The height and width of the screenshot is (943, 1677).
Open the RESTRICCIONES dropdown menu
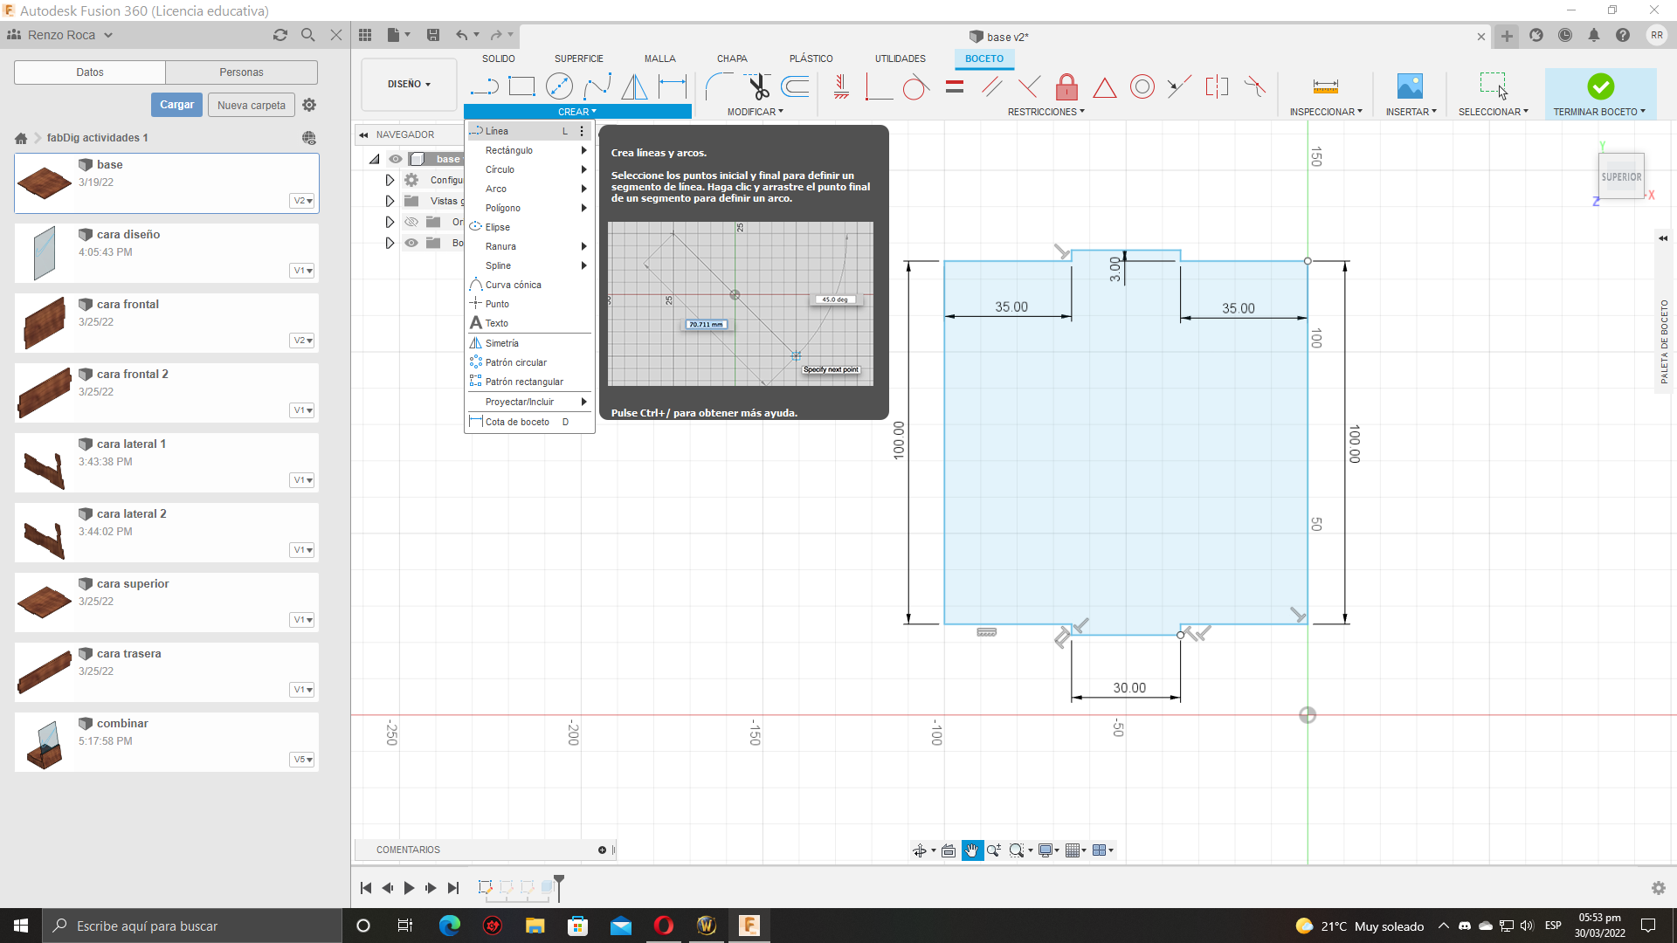(x=1046, y=112)
